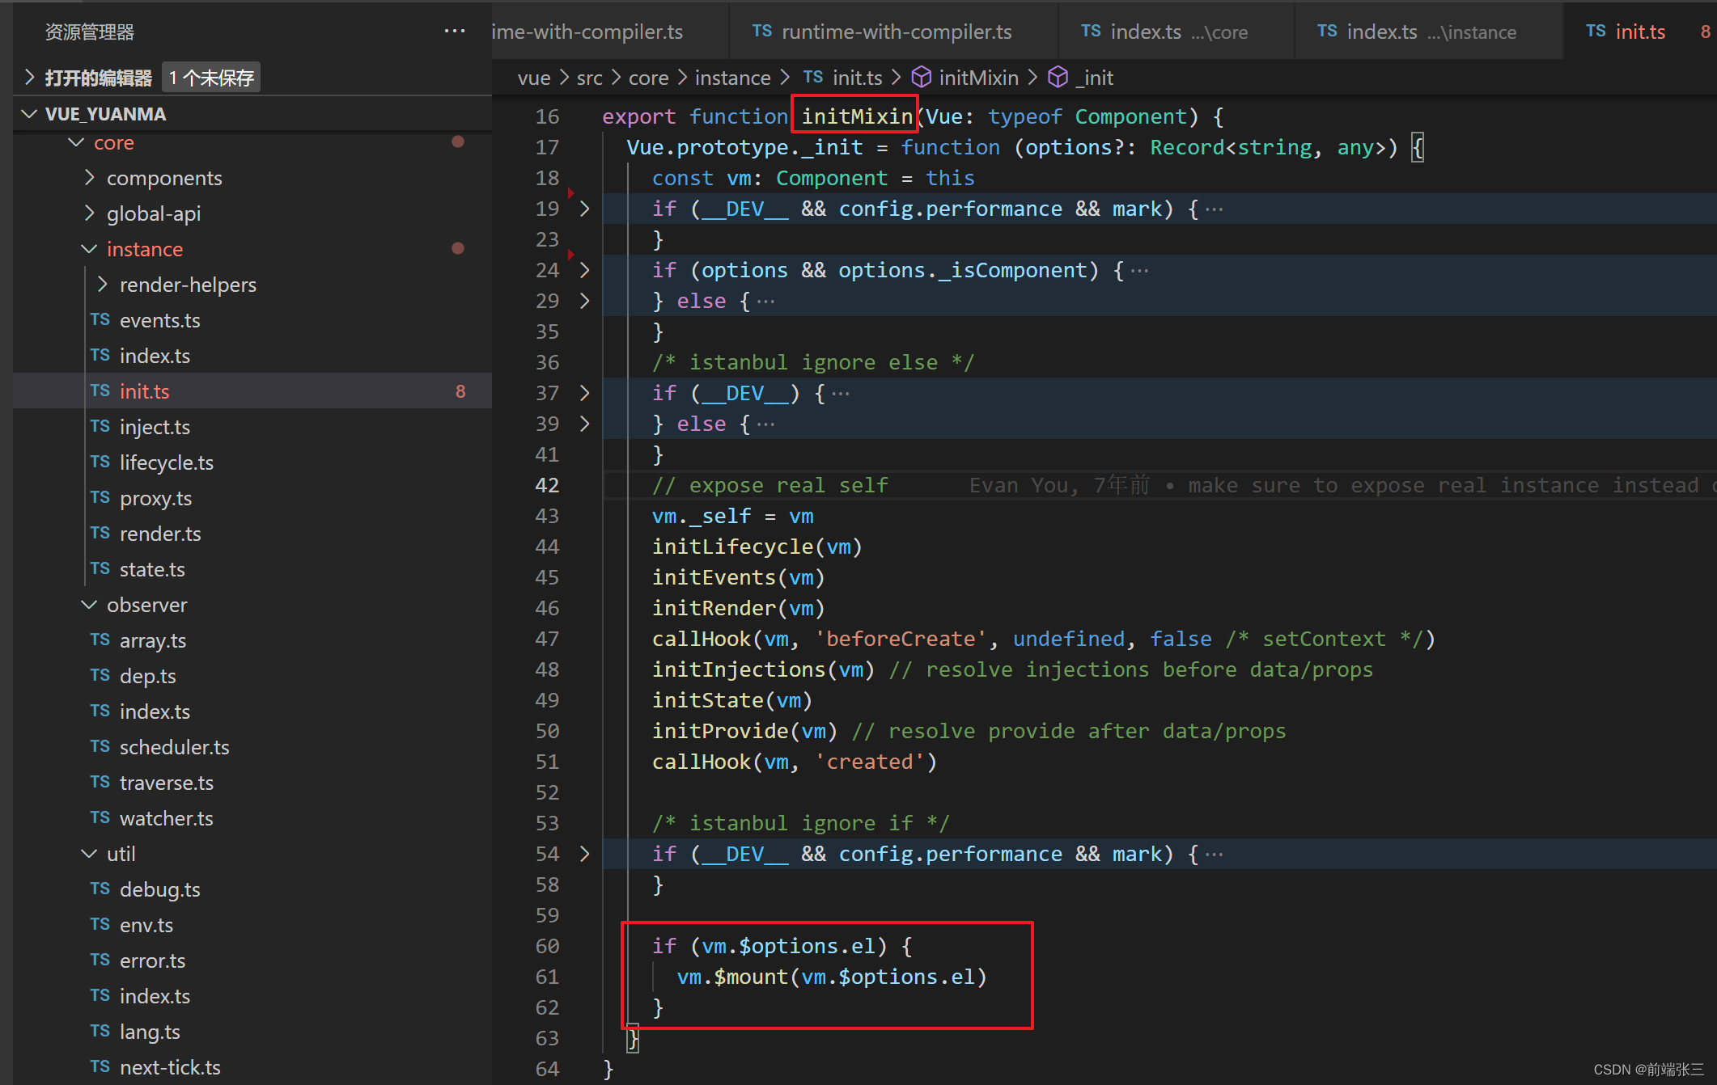
Task: Switch to the runtime-with-compiler.ts tab
Action: [x=893, y=32]
